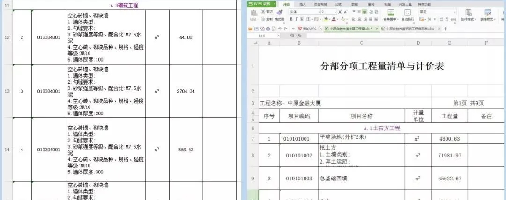The width and height of the screenshot is (506, 200).
Task: Click the plus icon for new tab
Action: (x=446, y=29)
